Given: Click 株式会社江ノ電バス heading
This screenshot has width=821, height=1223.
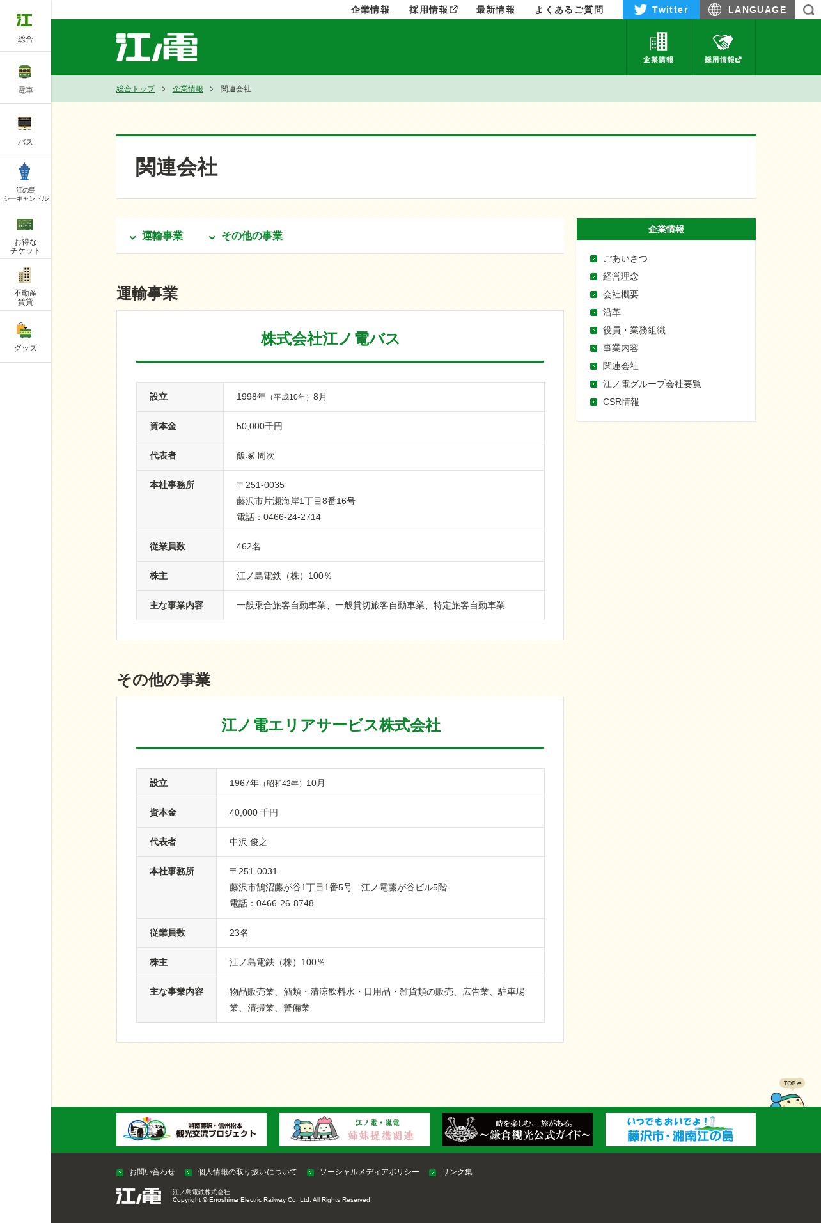Looking at the screenshot, I should pos(330,339).
